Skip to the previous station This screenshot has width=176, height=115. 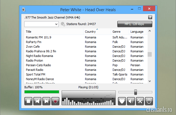pos(37,101)
